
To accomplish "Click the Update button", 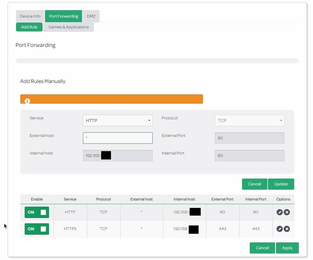I will click(281, 184).
